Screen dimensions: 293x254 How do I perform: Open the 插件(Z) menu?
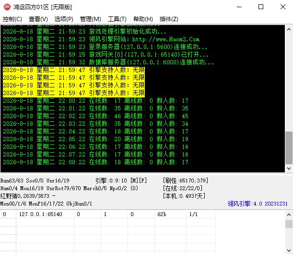[169, 19]
